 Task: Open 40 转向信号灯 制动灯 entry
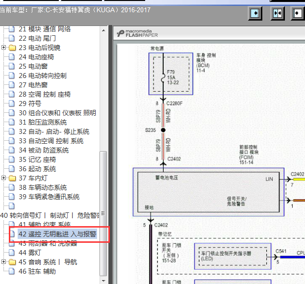50,215
